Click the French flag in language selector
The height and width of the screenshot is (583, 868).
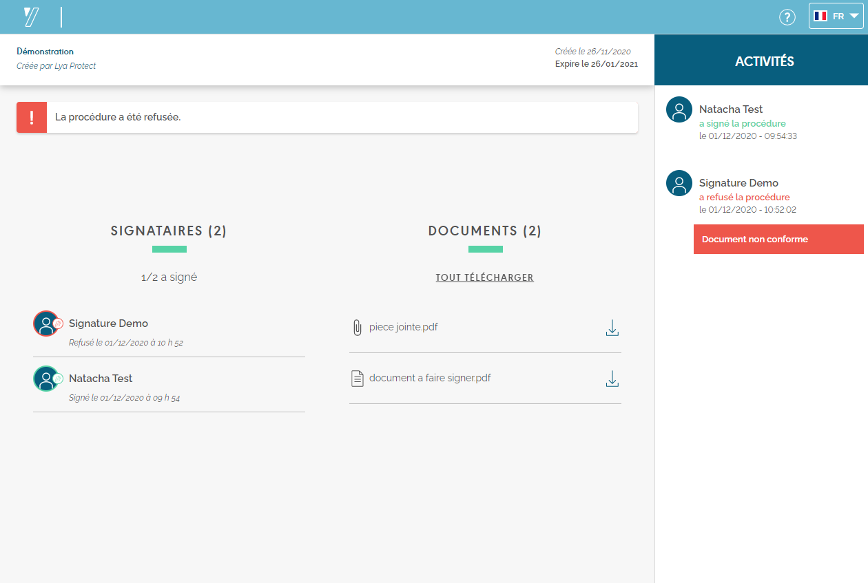point(820,16)
